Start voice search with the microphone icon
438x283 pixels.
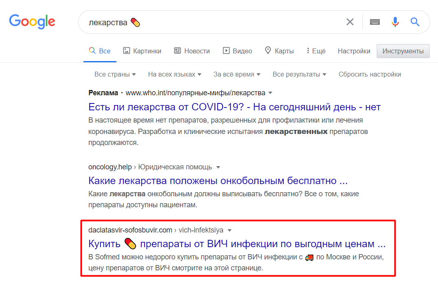click(395, 22)
